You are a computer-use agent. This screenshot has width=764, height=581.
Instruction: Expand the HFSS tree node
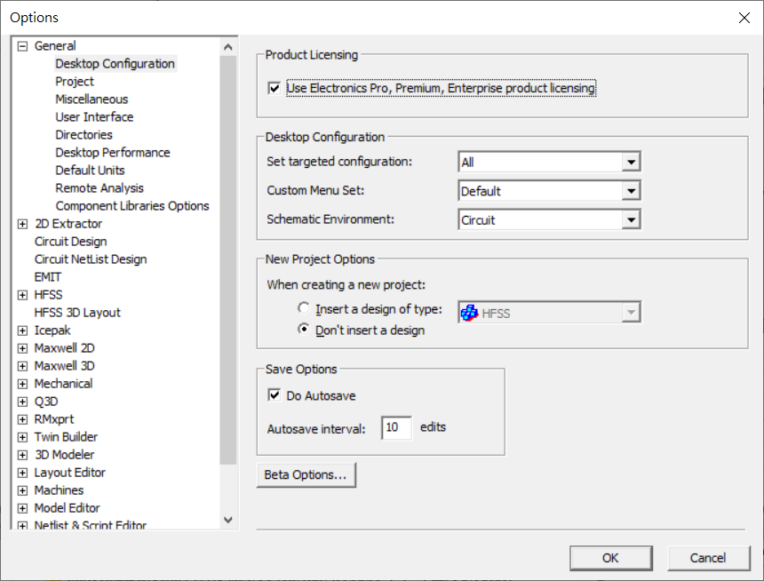pos(22,295)
